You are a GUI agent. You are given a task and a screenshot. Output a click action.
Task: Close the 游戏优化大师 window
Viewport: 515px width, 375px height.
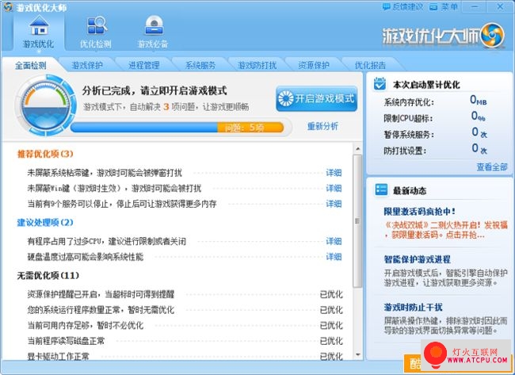click(500, 6)
